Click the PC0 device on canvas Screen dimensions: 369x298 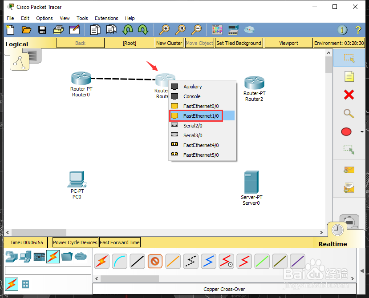click(x=77, y=179)
